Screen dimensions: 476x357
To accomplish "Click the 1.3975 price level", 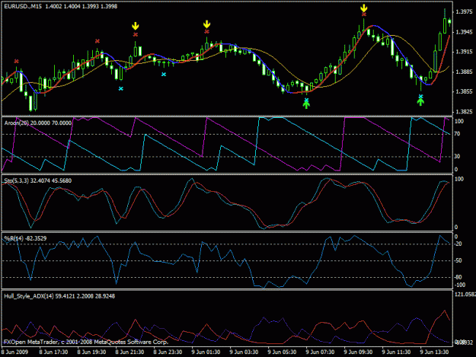I will [464, 12].
